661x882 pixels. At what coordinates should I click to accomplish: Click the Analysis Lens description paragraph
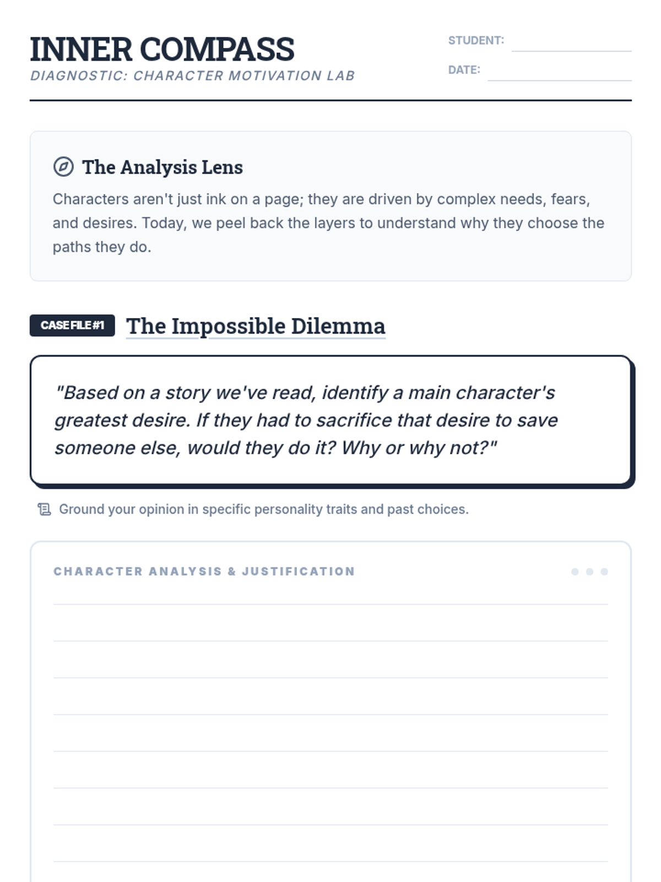click(x=329, y=223)
